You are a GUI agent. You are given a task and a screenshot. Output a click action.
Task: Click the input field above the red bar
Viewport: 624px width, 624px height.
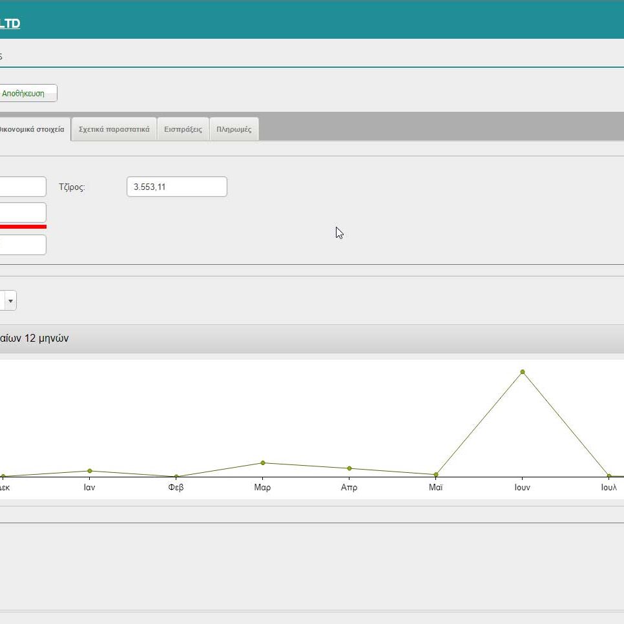pos(23,212)
